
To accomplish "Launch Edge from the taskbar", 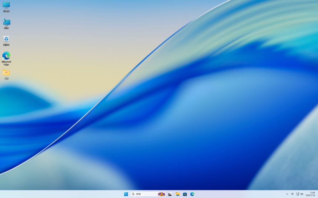I will click(192, 194).
